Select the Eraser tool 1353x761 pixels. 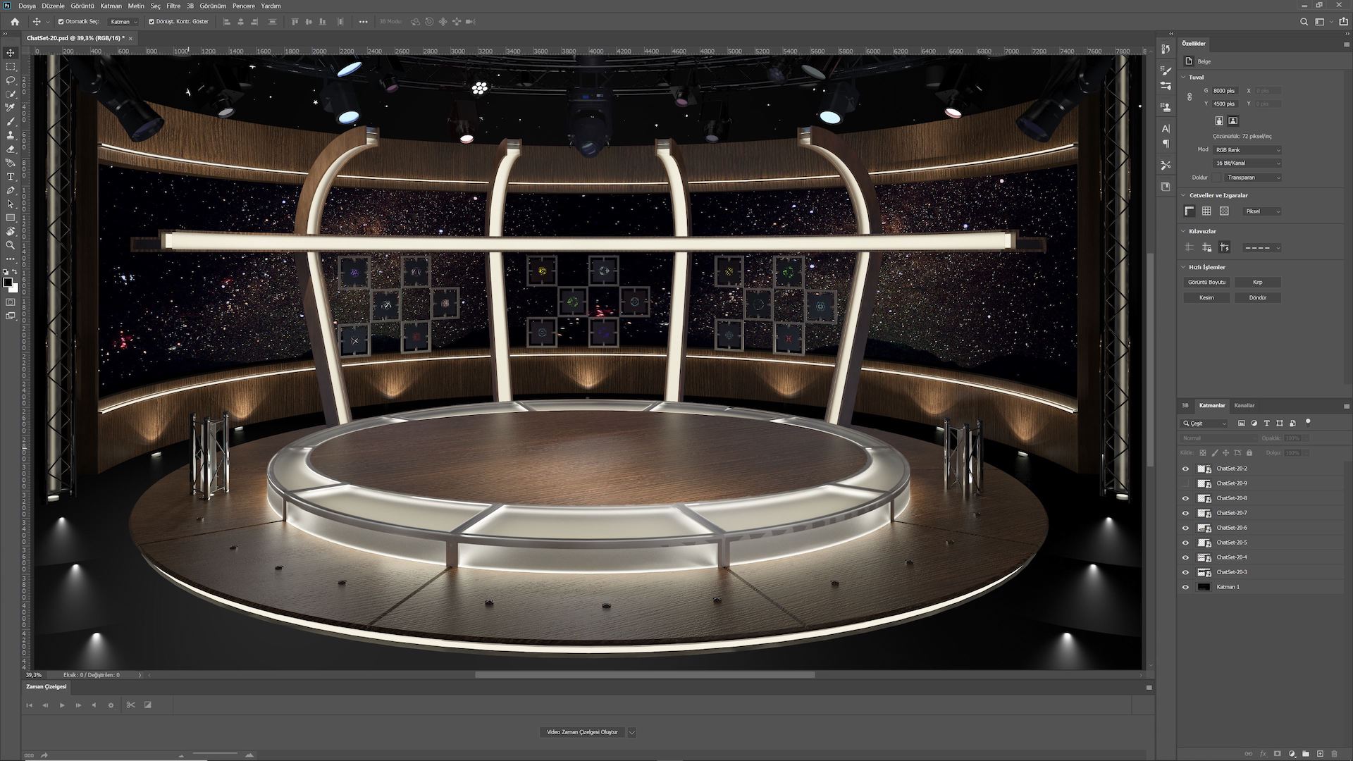(x=11, y=149)
